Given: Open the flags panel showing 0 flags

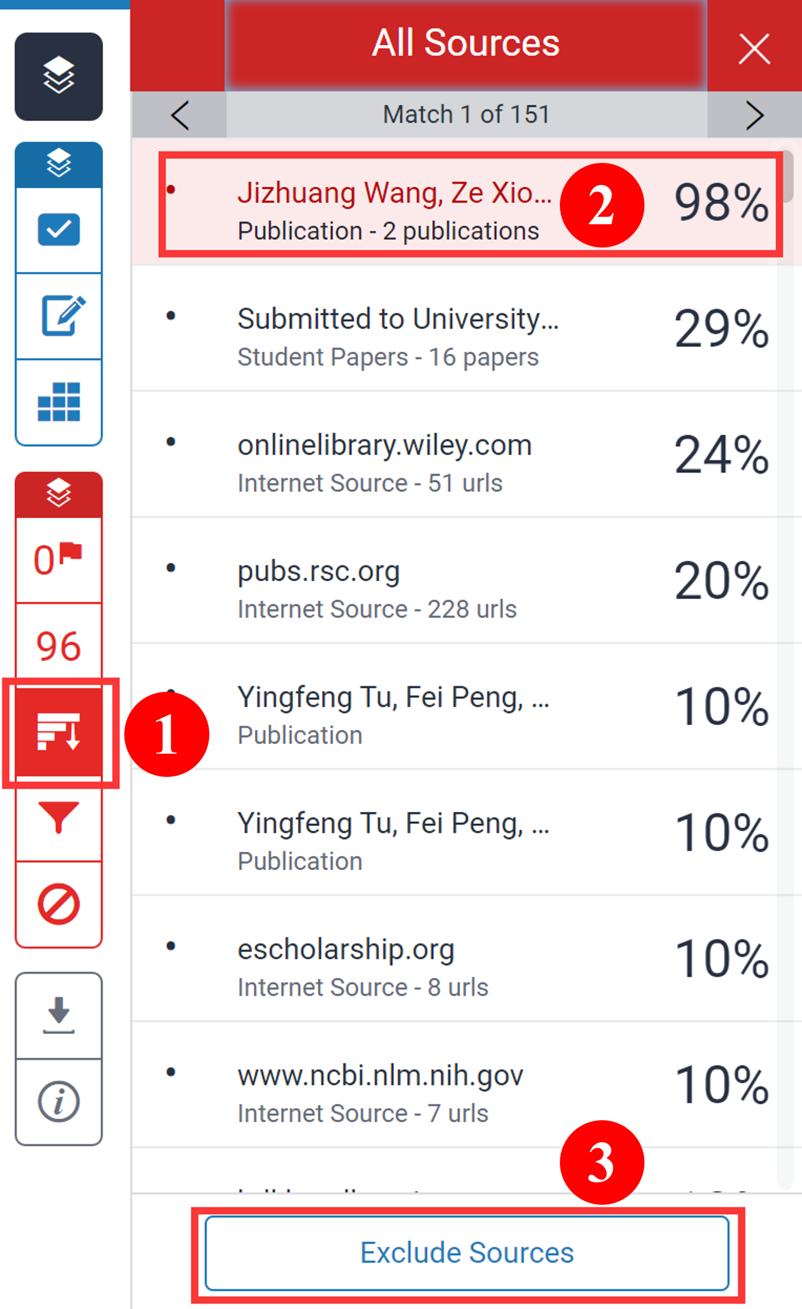Looking at the screenshot, I should coord(59,557).
